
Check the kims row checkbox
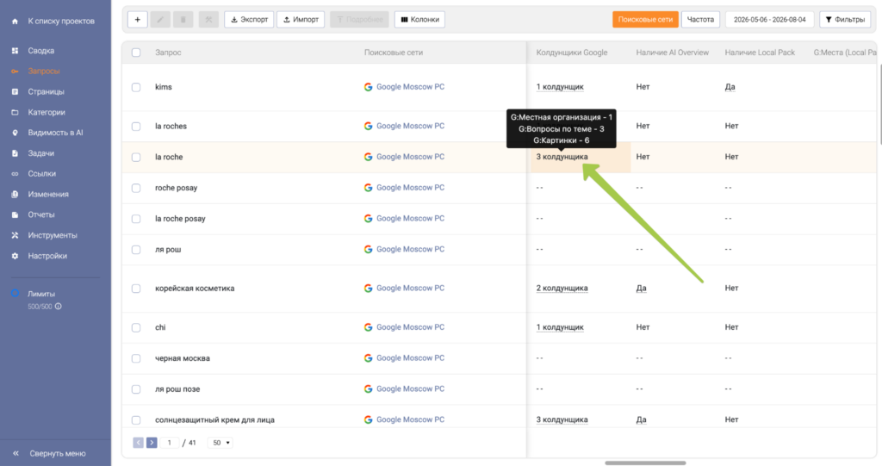click(x=136, y=87)
